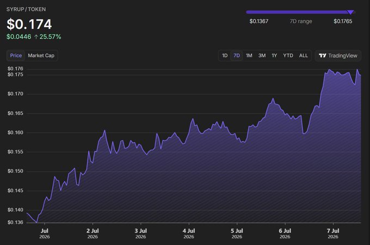
Task: Click the $0.1765 range high value
Action: point(343,21)
